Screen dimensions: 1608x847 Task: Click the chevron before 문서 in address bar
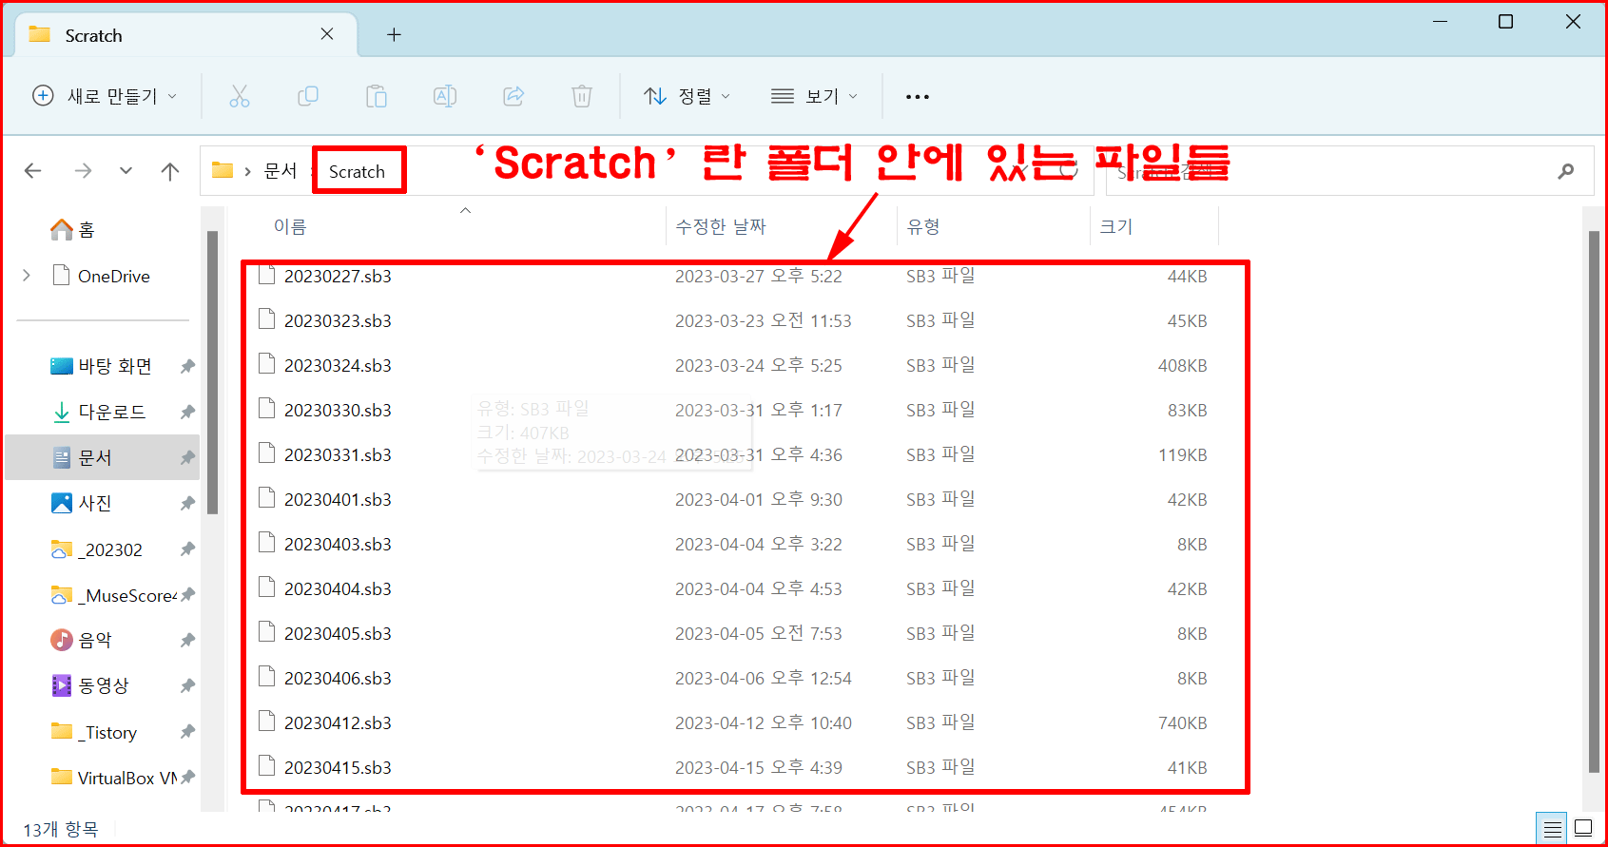[x=248, y=171]
